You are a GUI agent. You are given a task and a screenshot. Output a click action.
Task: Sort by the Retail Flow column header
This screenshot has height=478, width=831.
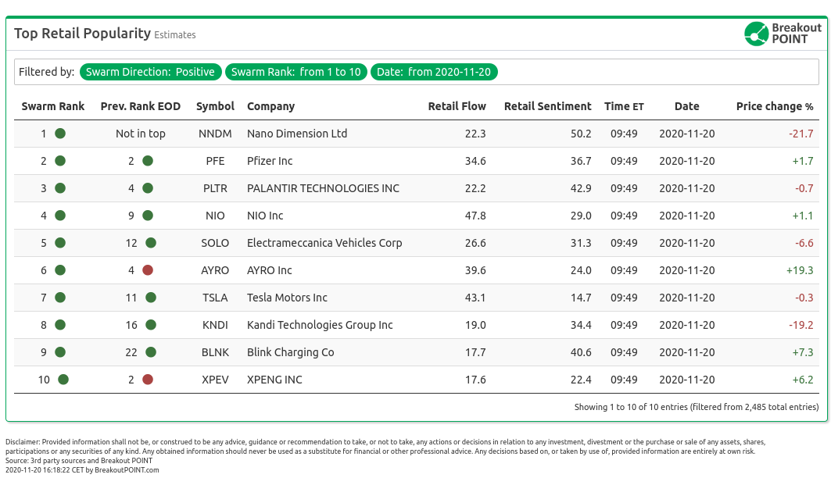coord(457,106)
